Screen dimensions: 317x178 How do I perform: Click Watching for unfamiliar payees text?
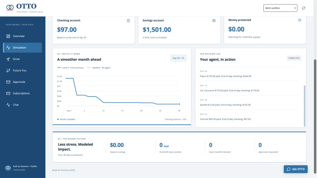point(244,37)
